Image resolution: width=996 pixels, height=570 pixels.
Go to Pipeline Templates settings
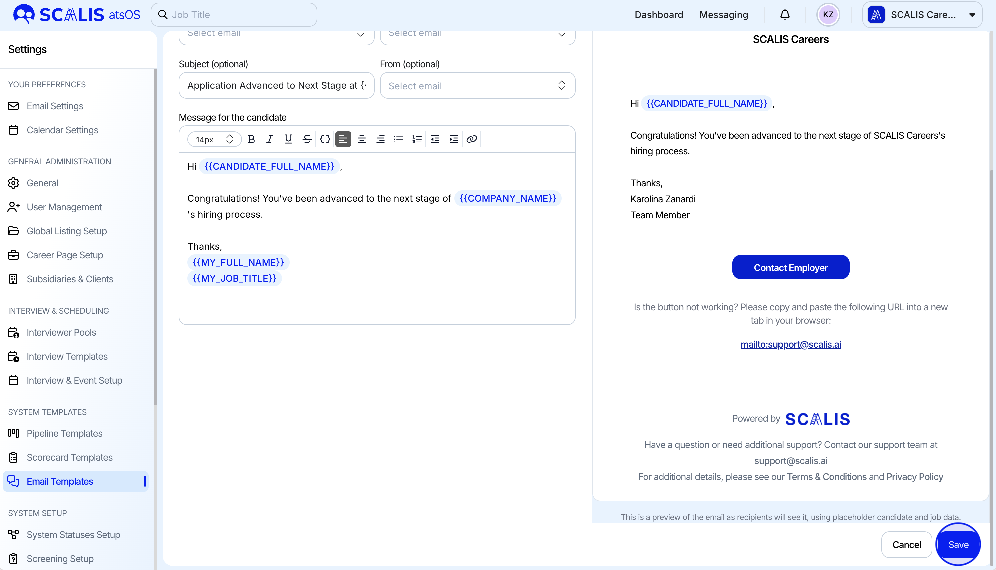64,433
